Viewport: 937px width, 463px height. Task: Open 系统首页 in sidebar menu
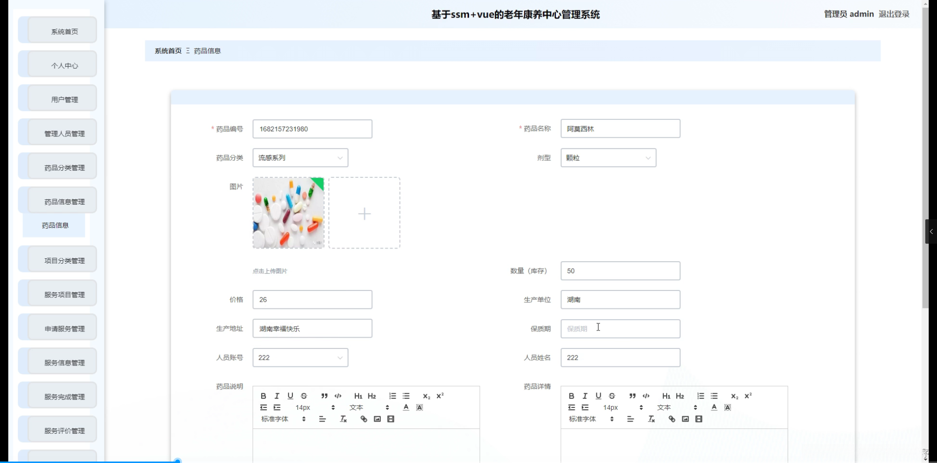point(62,31)
